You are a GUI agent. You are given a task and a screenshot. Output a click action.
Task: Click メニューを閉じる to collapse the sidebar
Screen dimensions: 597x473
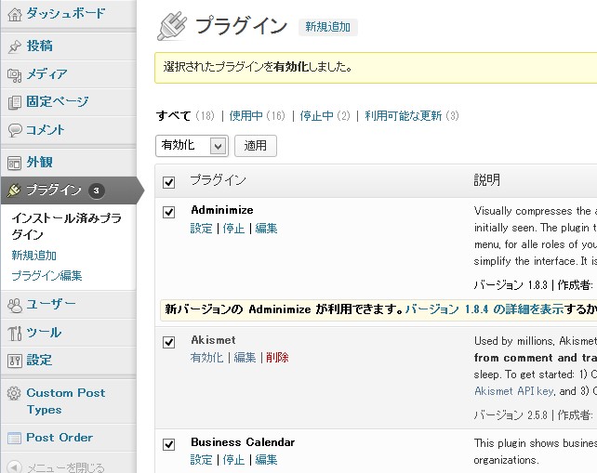(65, 467)
